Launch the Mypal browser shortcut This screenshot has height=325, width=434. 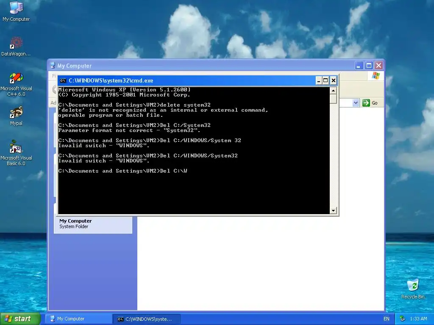point(16,116)
